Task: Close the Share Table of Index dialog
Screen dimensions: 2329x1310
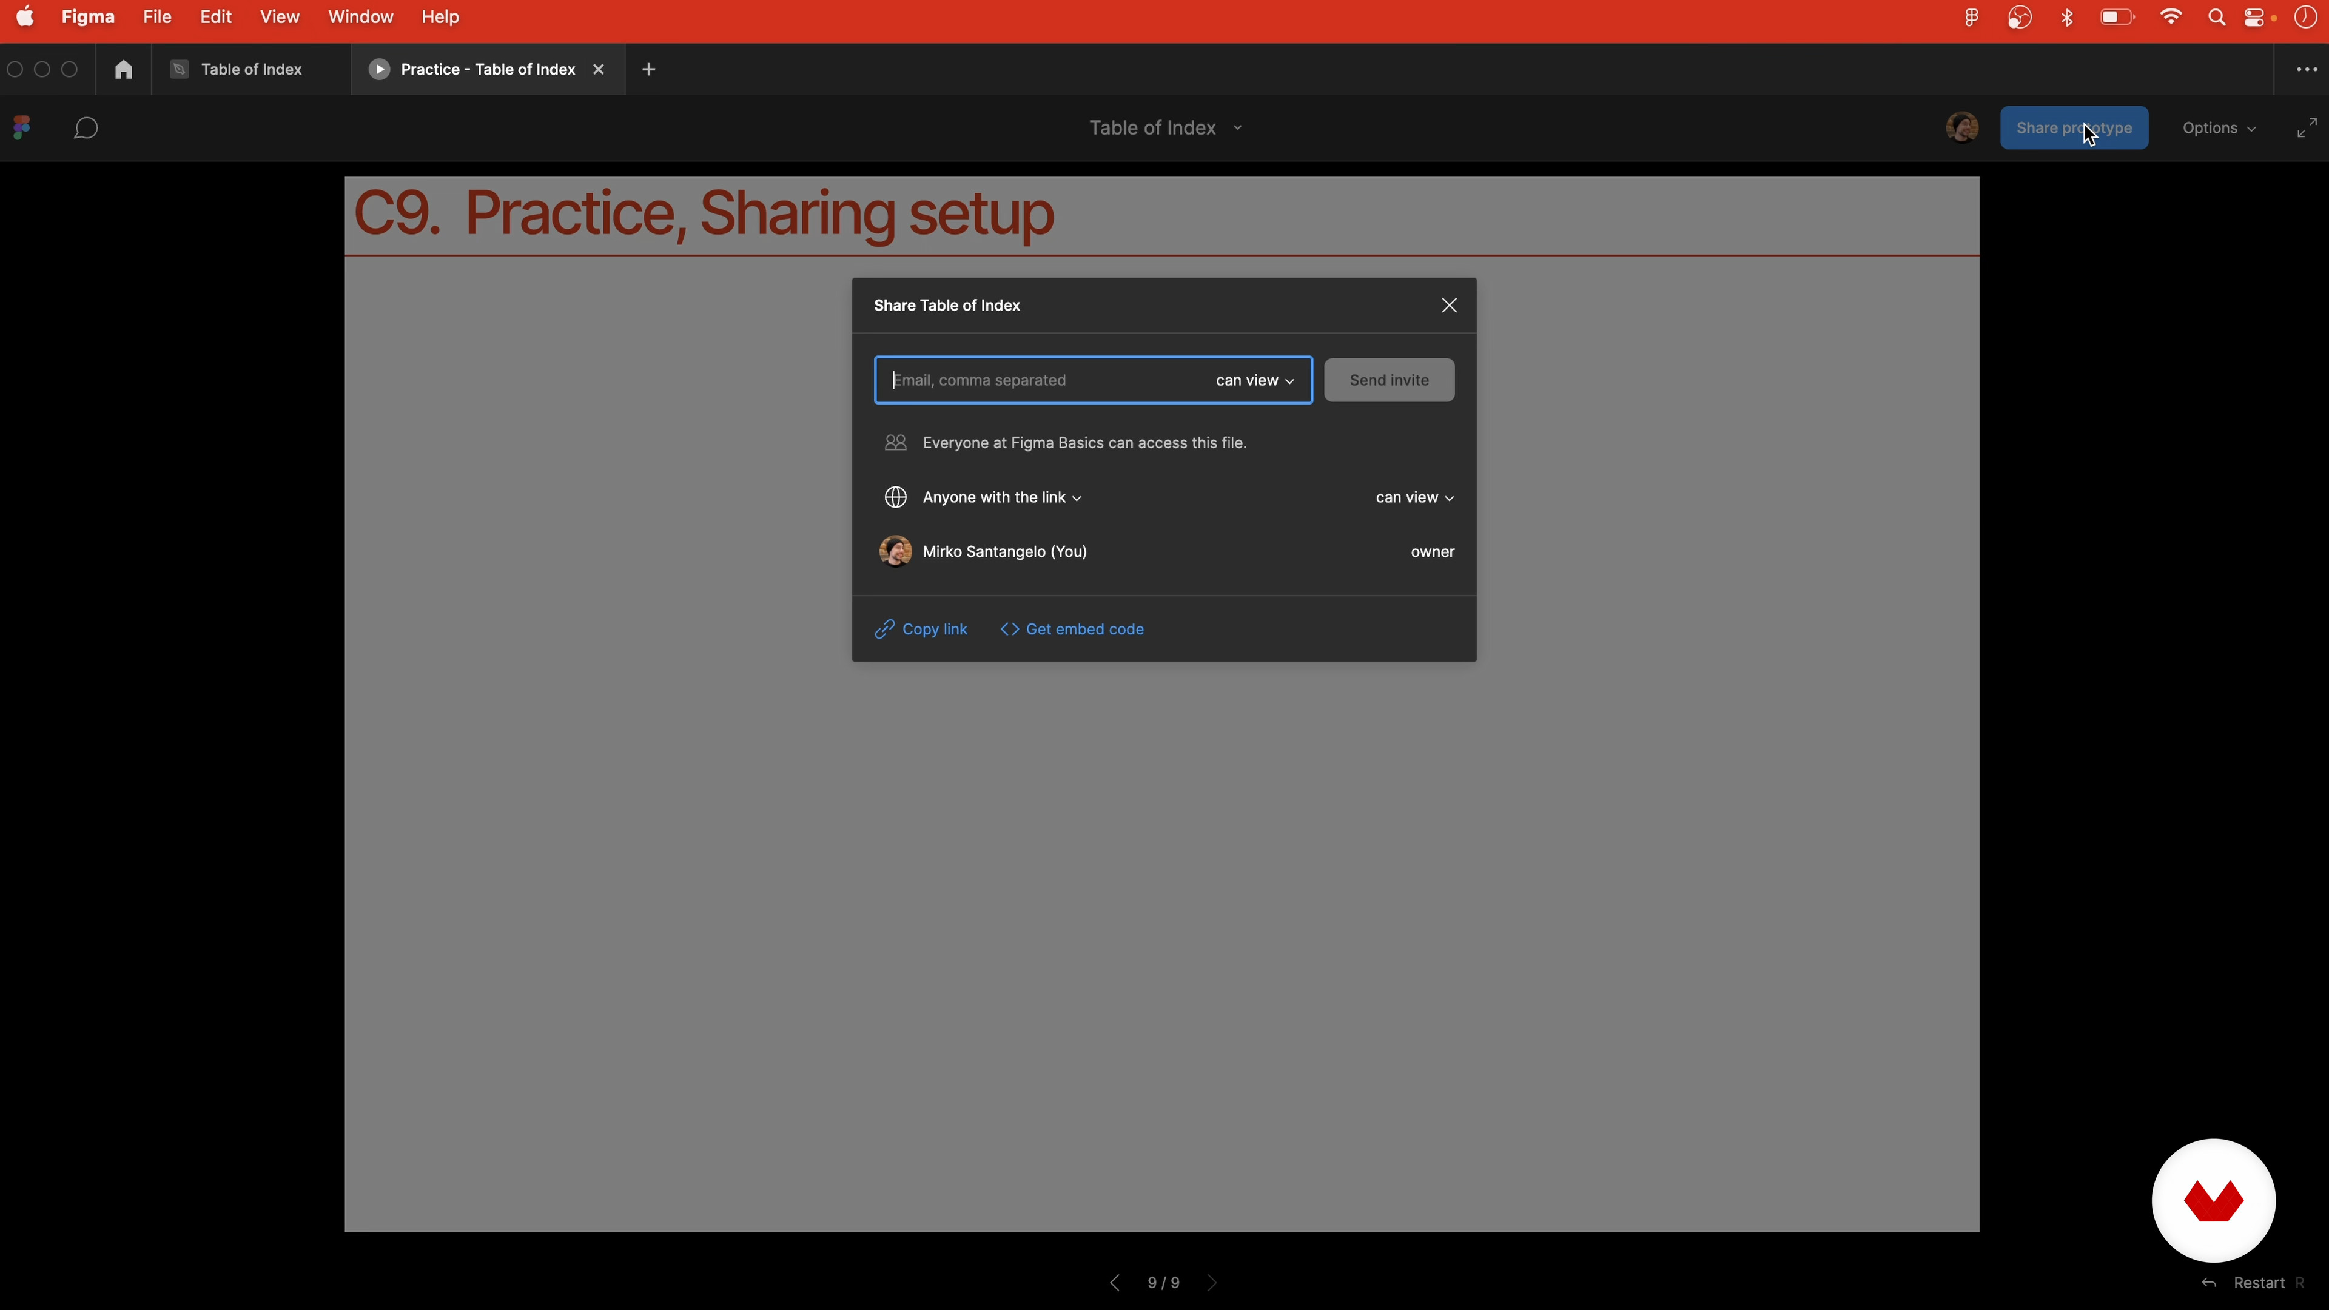Action: pyautogui.click(x=1448, y=306)
